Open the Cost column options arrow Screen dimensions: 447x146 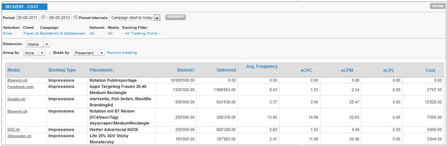pyautogui.click(x=439, y=70)
